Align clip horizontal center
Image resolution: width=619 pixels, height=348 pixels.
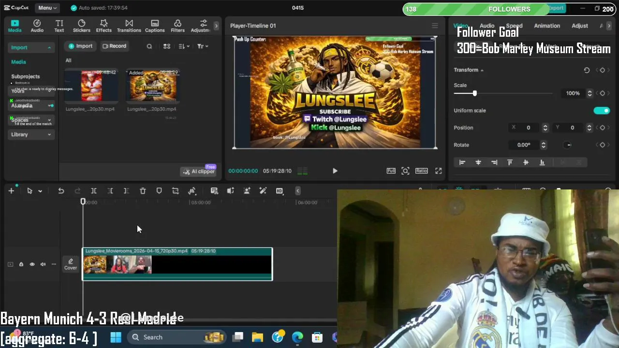(478, 162)
